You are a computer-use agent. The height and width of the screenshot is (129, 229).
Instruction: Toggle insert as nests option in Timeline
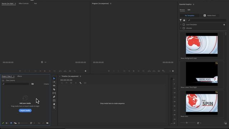click(62, 83)
